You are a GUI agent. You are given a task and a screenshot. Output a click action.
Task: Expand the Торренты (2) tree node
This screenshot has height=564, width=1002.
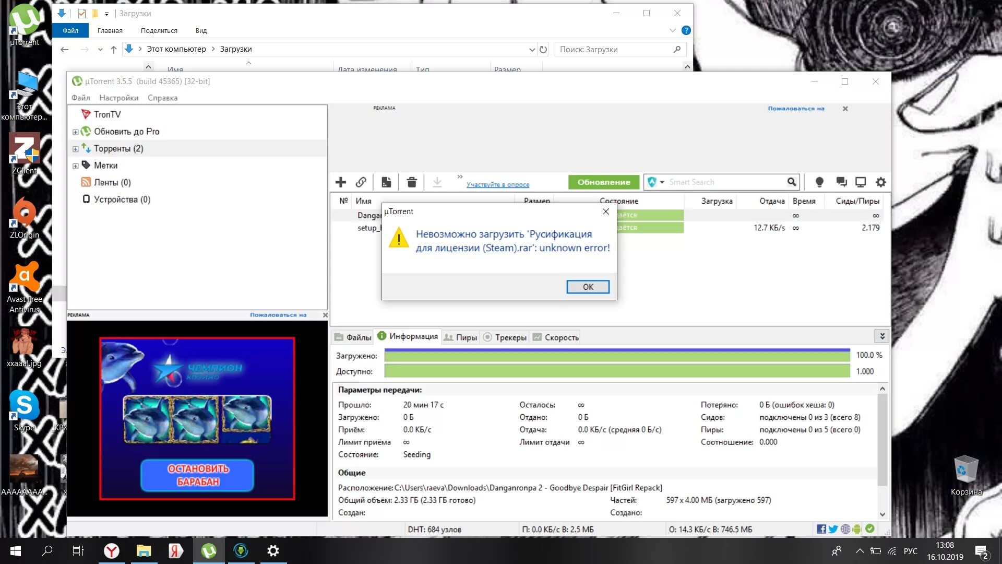tap(75, 149)
